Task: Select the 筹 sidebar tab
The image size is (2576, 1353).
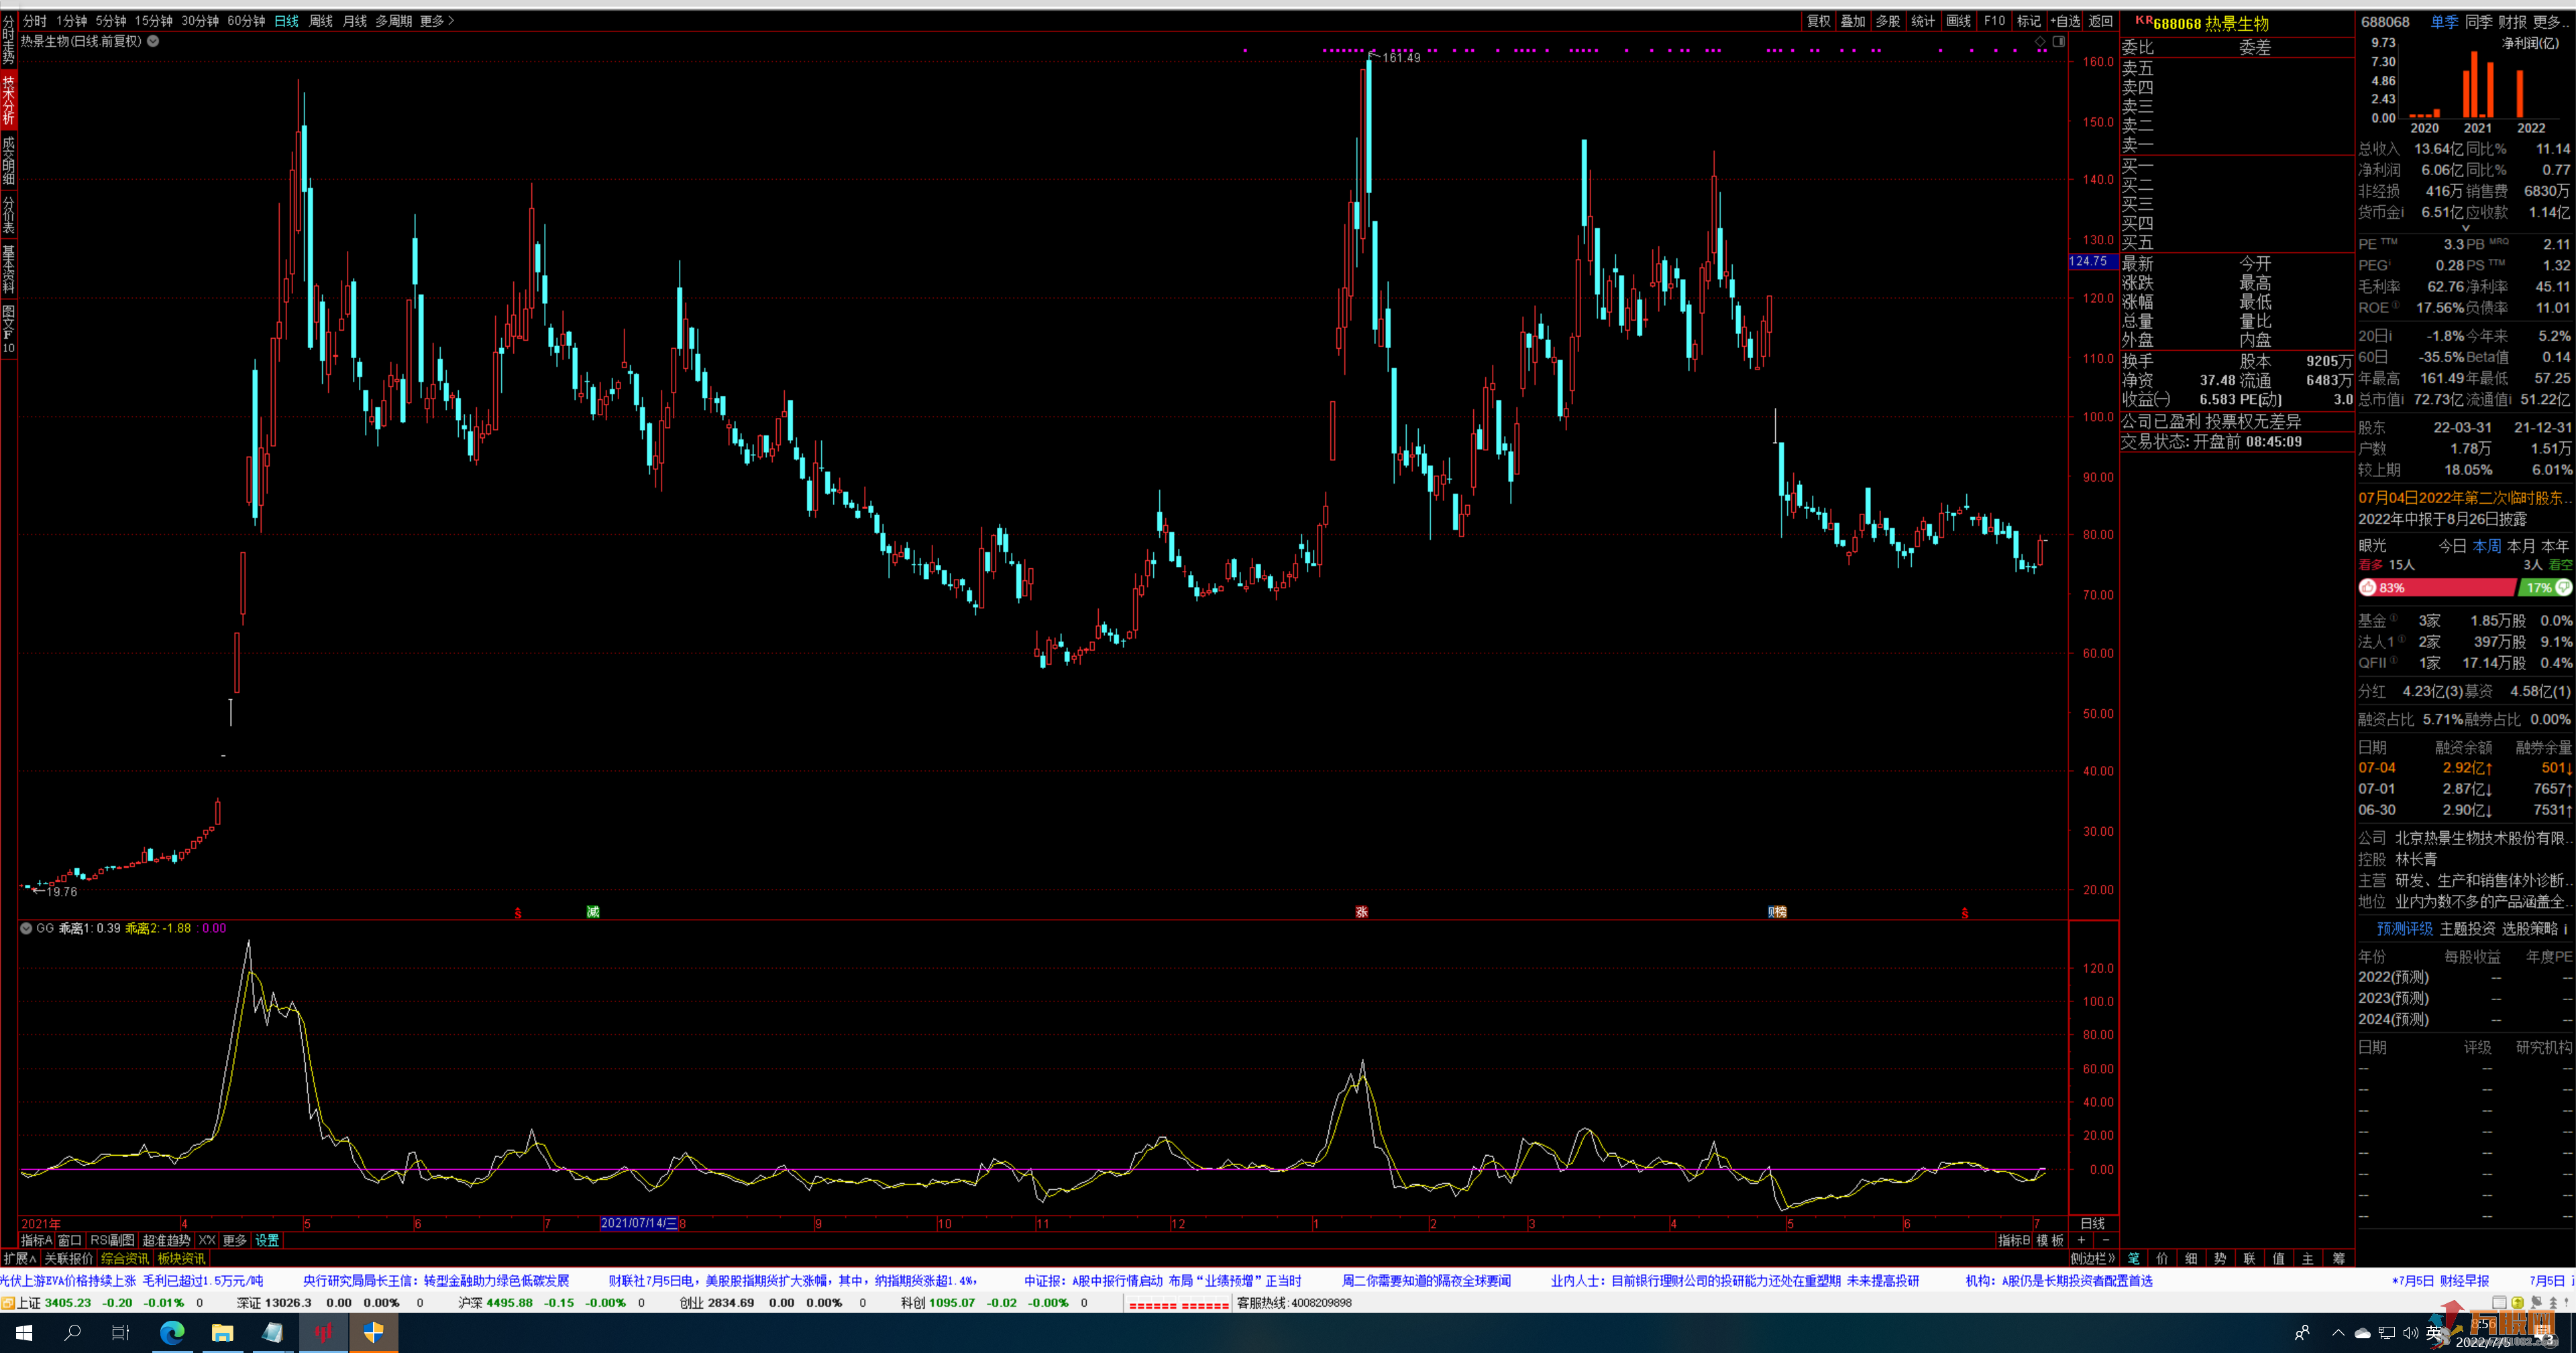Action: coord(2338,1258)
